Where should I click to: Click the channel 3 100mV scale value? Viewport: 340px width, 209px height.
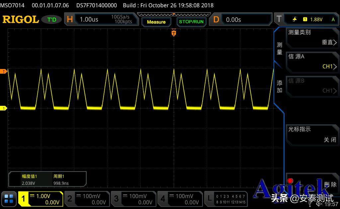138,196
